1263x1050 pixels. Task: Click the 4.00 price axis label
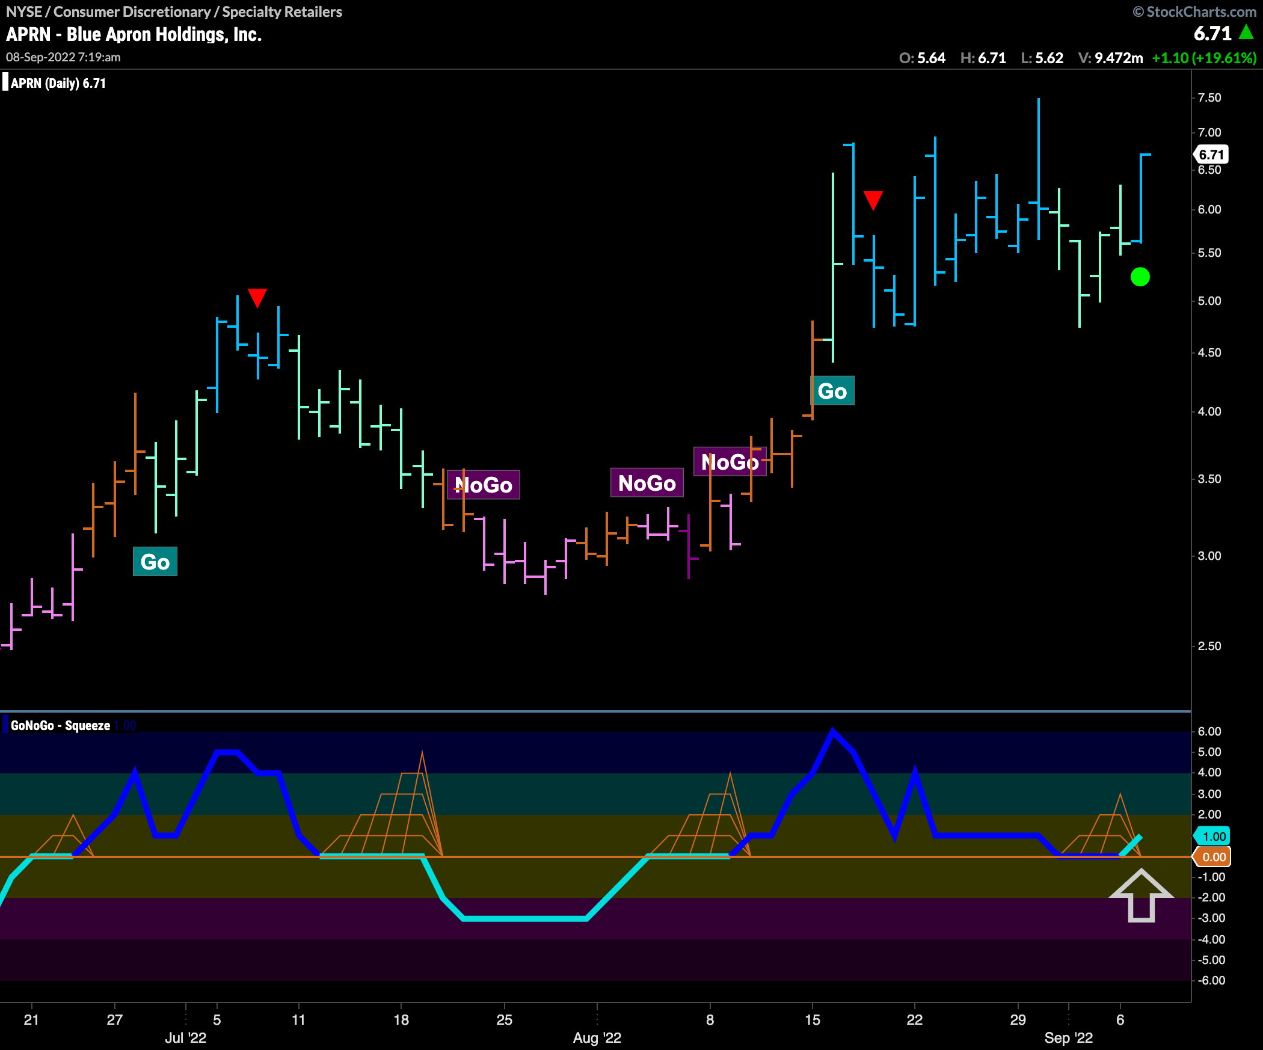coord(1209,411)
